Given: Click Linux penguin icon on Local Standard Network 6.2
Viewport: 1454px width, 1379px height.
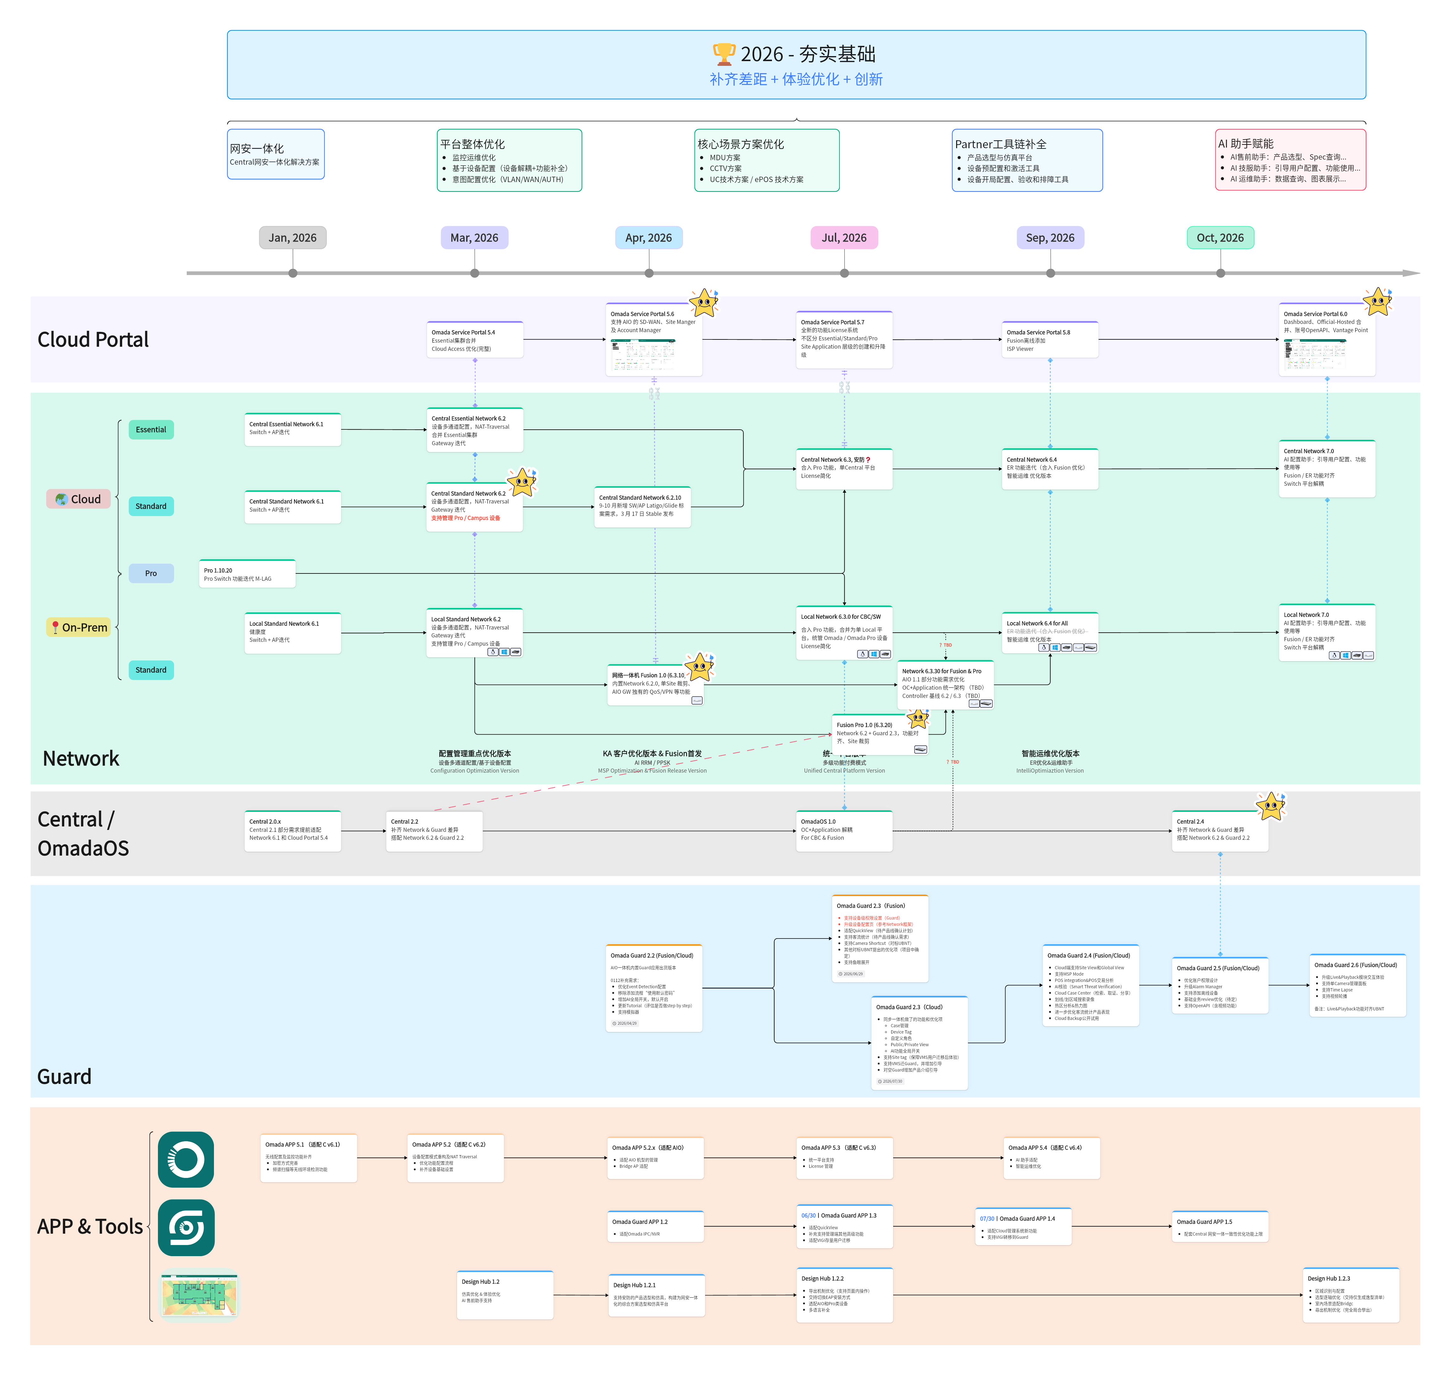Looking at the screenshot, I should click(493, 652).
